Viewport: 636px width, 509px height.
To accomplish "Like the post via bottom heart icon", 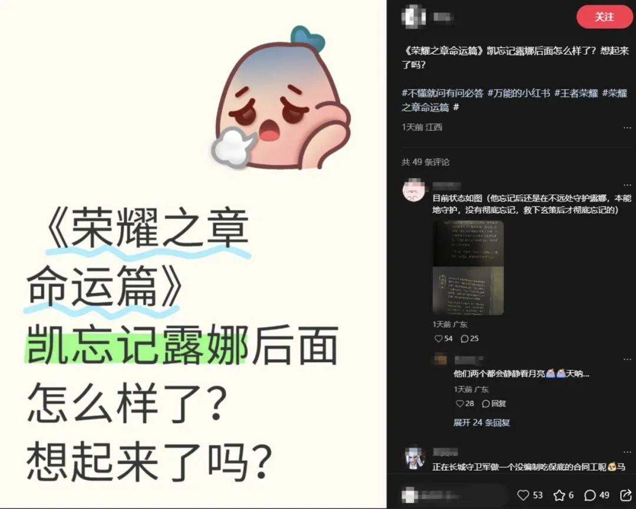I will coord(524,495).
